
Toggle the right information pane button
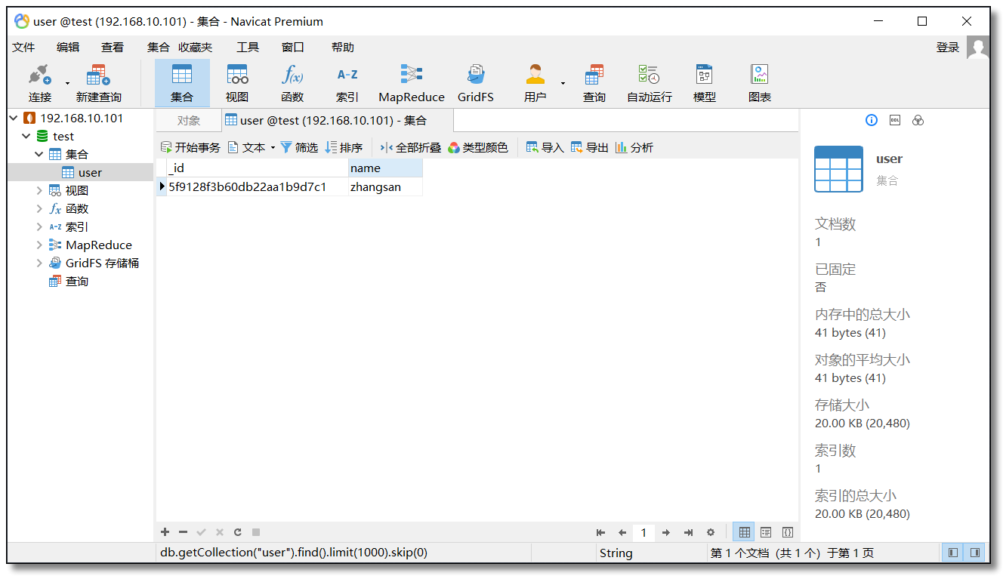coord(975,553)
